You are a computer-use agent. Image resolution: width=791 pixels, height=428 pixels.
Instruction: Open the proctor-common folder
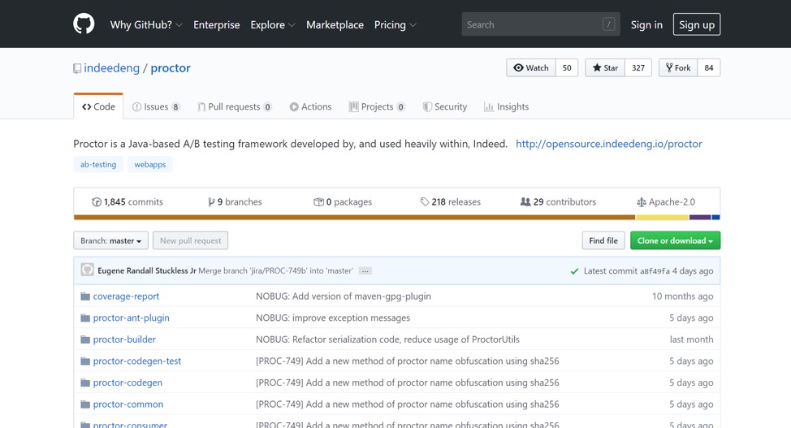pos(128,404)
